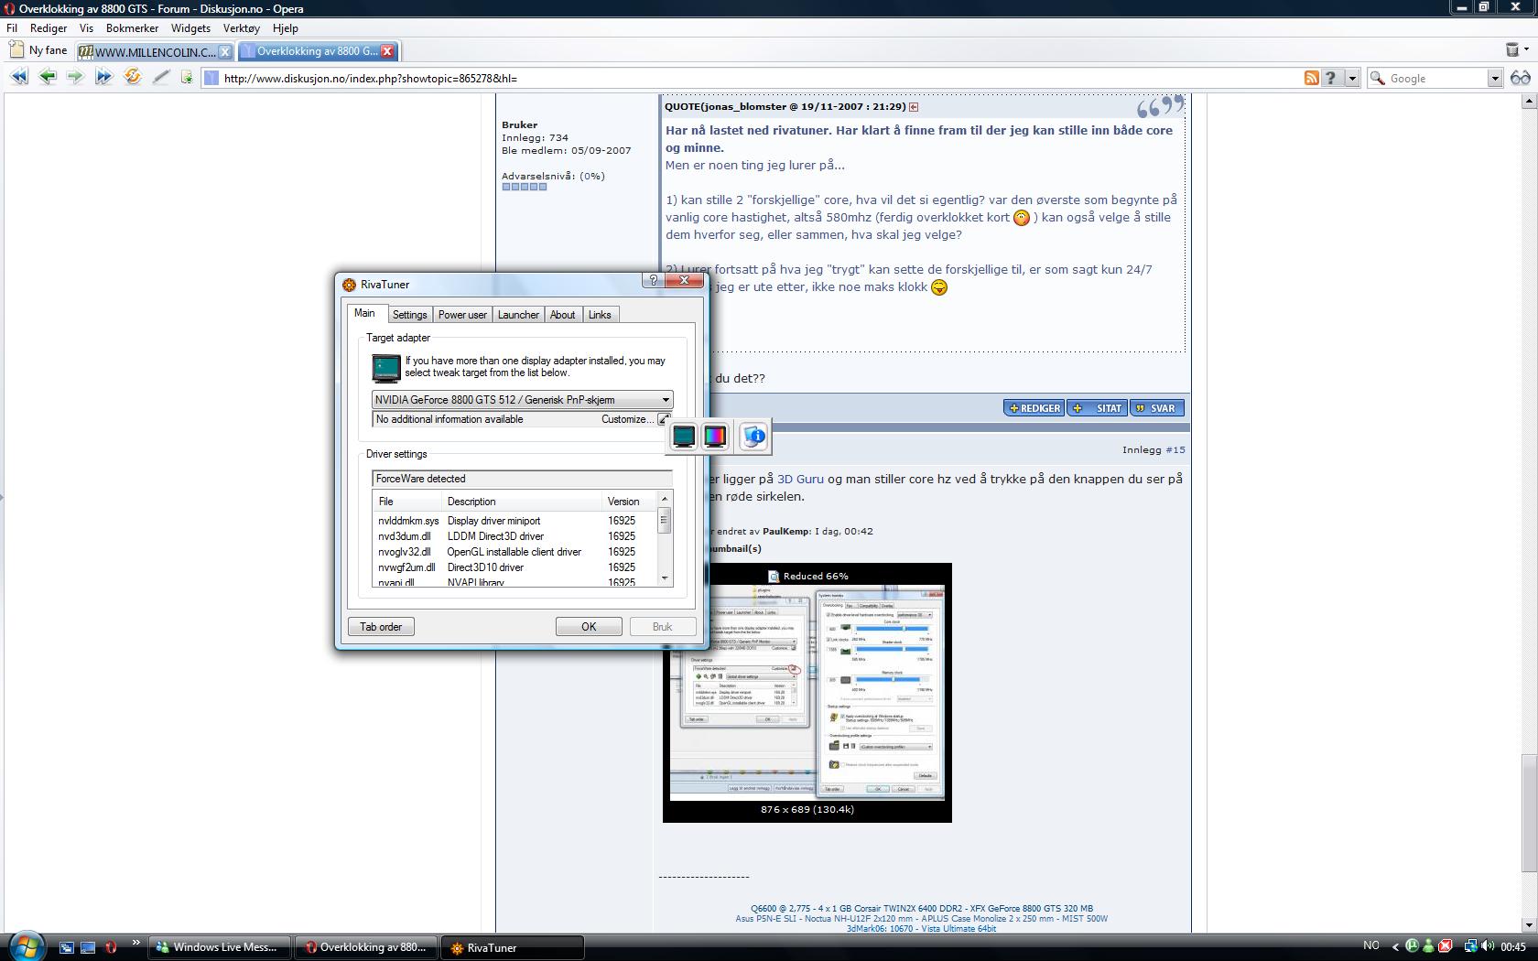Click the driver list scrollbar down arrow
The image size is (1538, 961).
pyautogui.click(x=665, y=578)
